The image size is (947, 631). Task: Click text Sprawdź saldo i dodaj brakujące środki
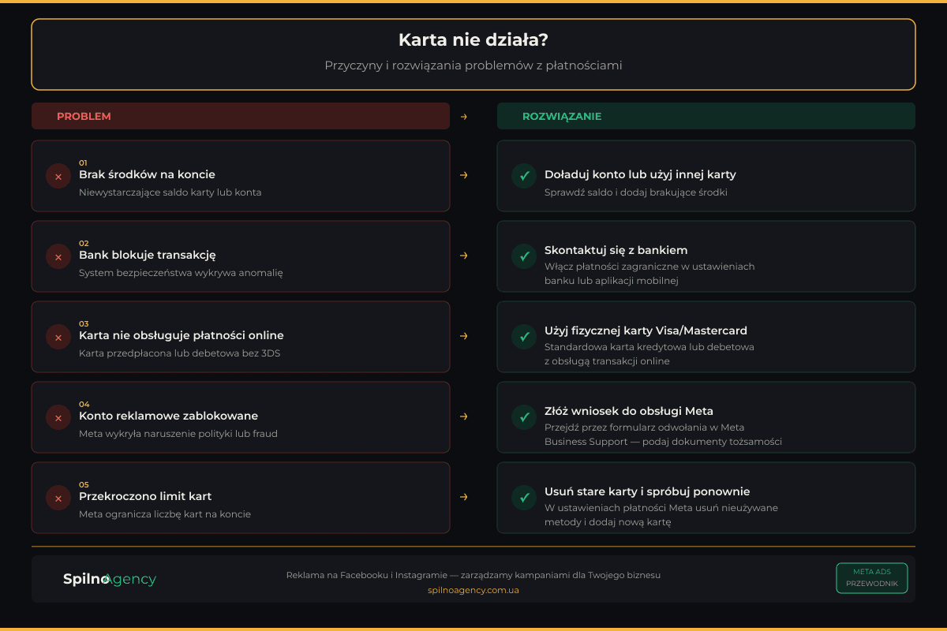(x=636, y=192)
